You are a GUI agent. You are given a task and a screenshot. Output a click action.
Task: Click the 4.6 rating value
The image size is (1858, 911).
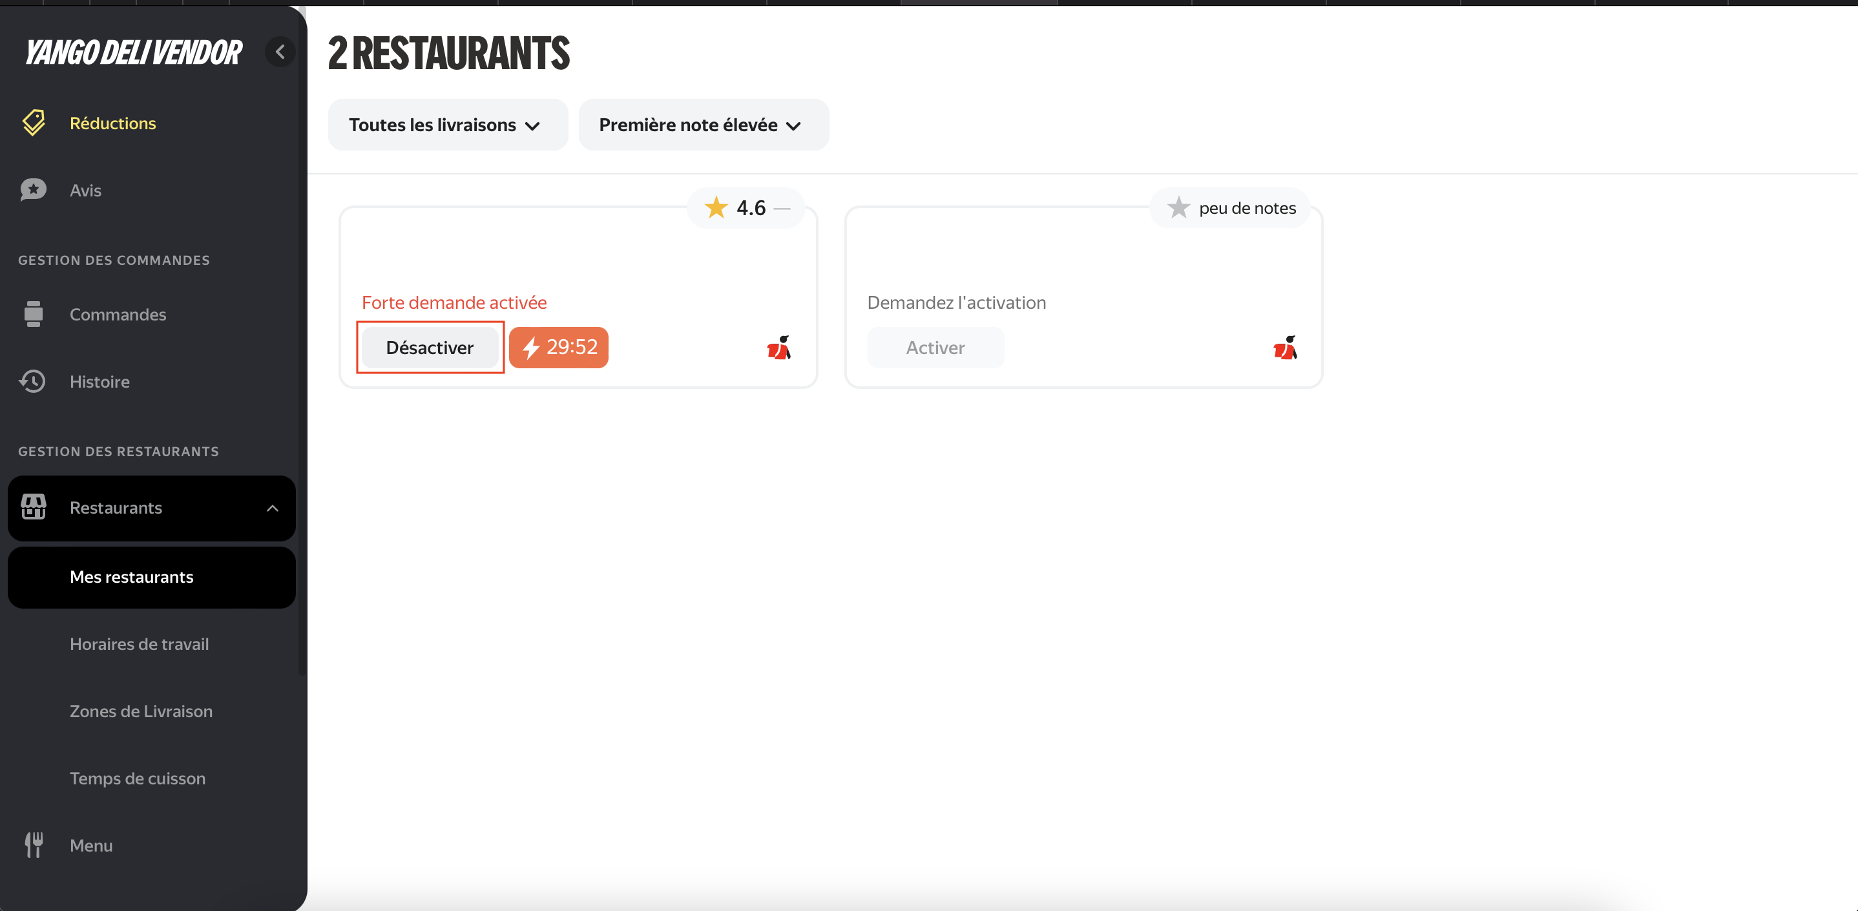tap(751, 208)
